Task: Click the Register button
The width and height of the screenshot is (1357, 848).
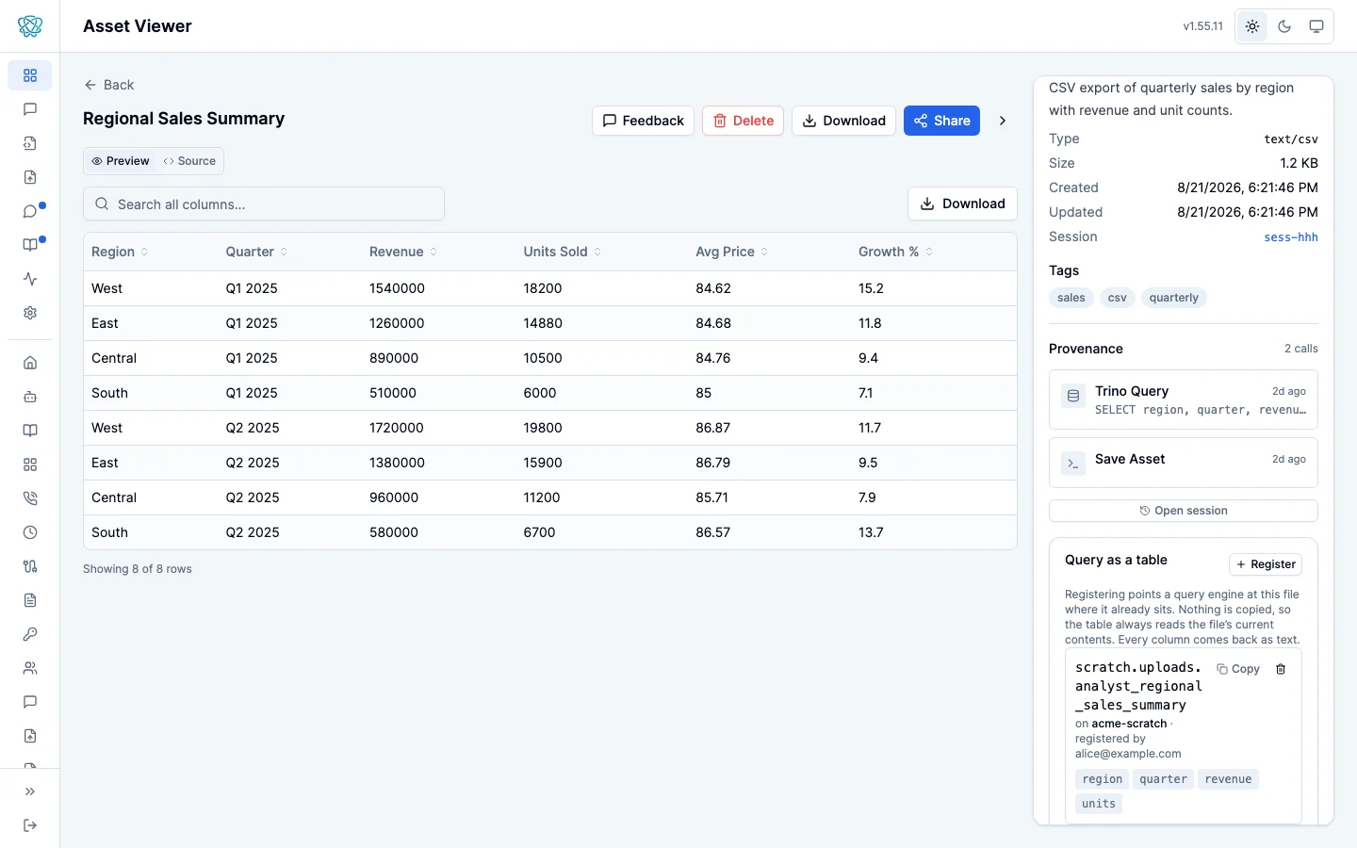Action: (x=1266, y=564)
